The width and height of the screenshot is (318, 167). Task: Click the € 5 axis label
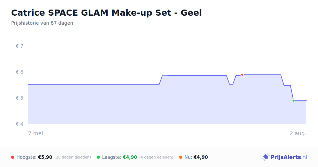pyautogui.click(x=20, y=98)
